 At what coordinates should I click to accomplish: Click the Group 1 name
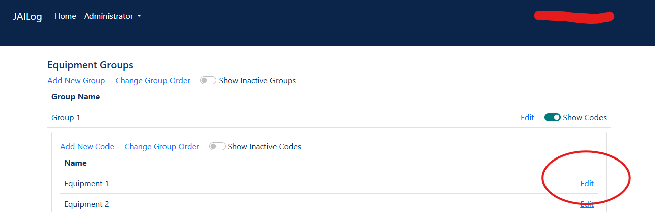(x=66, y=118)
